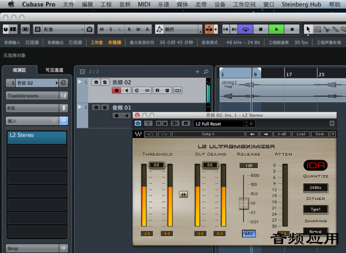Open the 工作空间 menu
This screenshot has height=253, width=346.
pyautogui.click(x=245, y=4)
